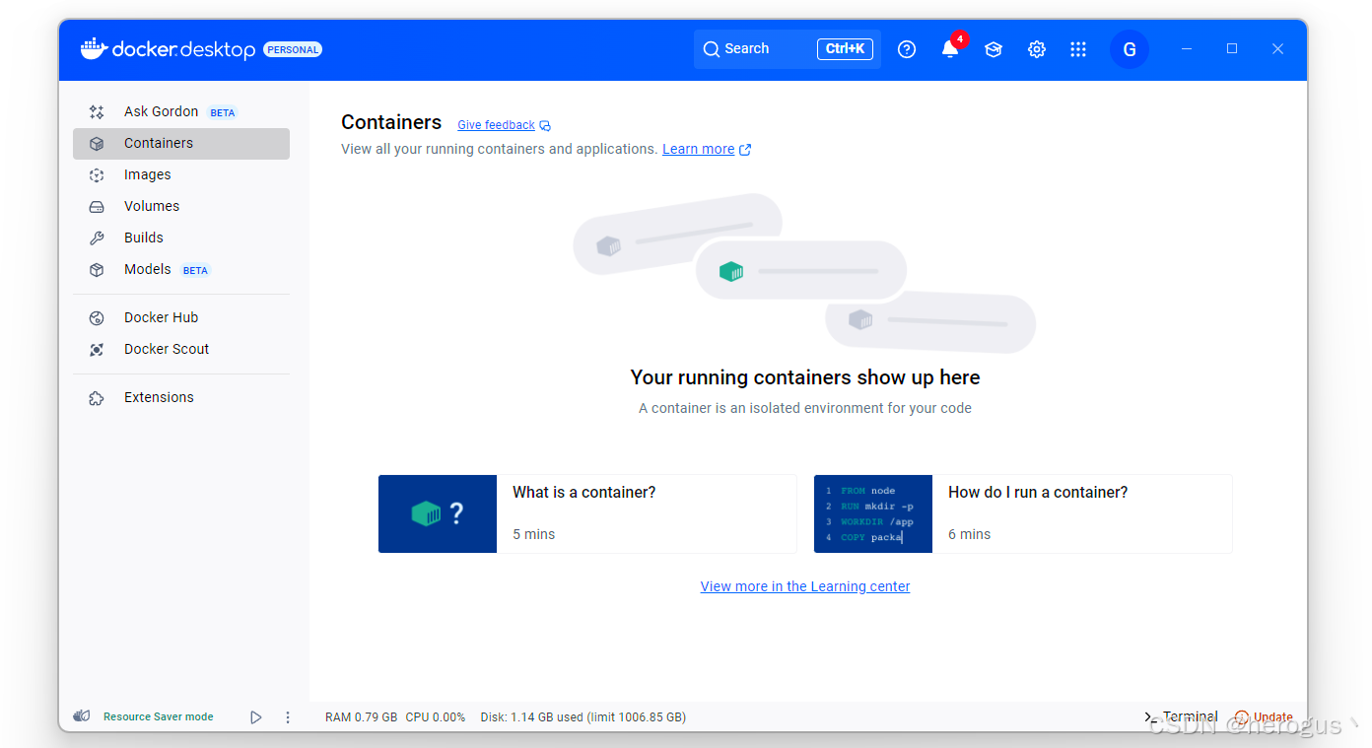Click the RAM 0.79 GB readout

(x=362, y=717)
